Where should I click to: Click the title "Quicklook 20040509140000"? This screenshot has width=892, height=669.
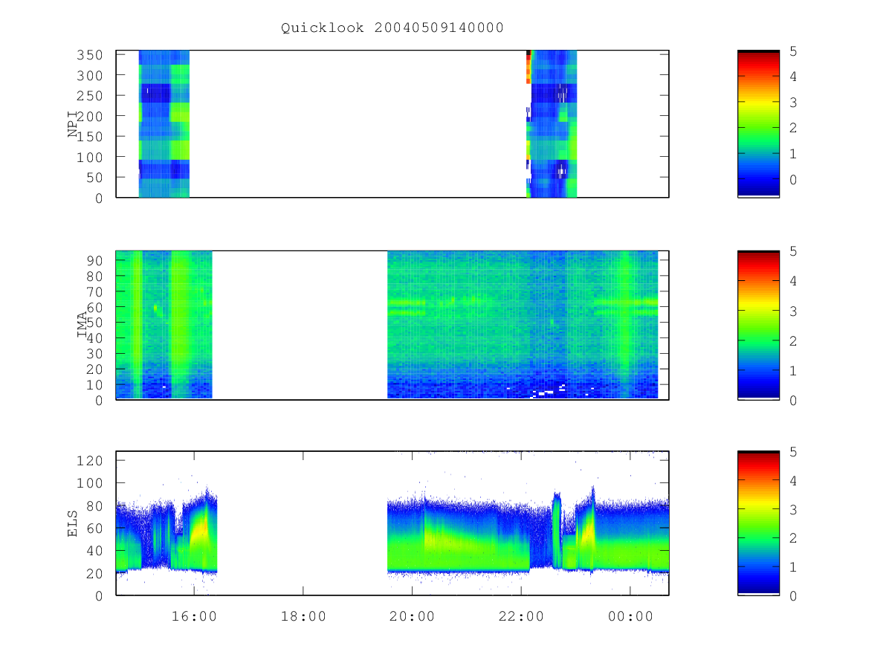(392, 28)
